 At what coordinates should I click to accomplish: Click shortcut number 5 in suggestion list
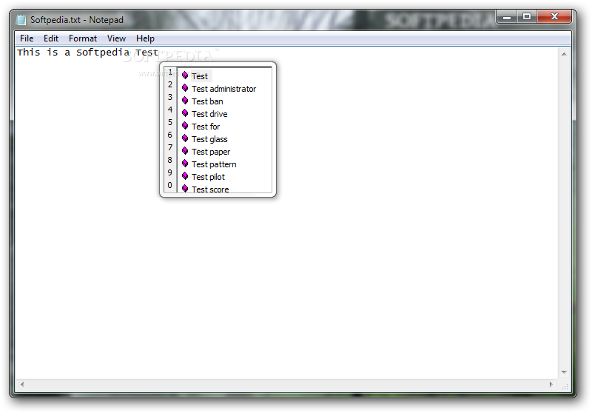(x=170, y=122)
